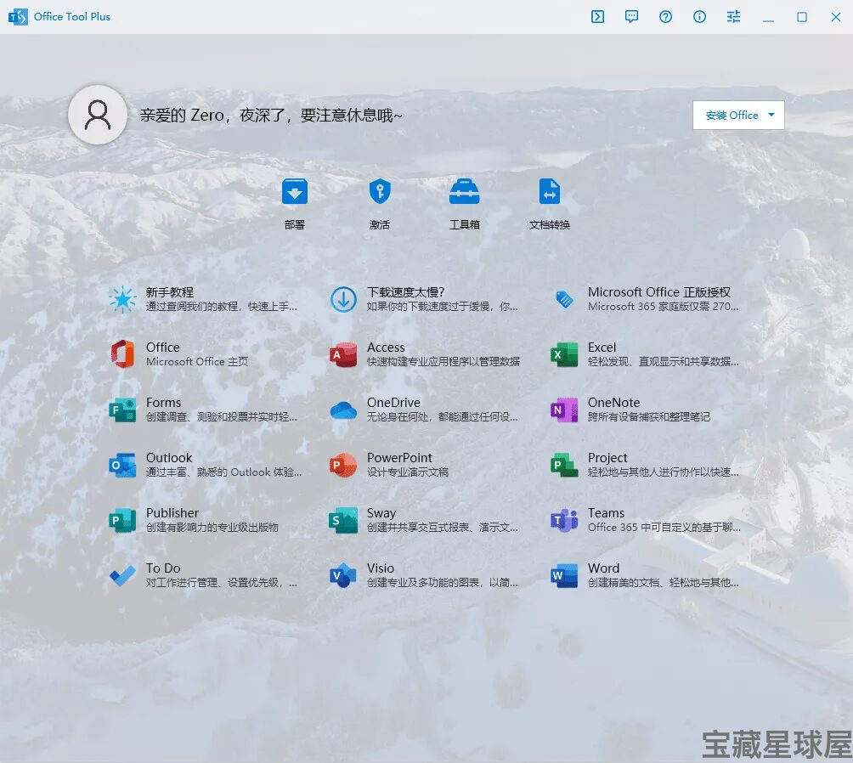Click the Excel title text

(x=602, y=348)
